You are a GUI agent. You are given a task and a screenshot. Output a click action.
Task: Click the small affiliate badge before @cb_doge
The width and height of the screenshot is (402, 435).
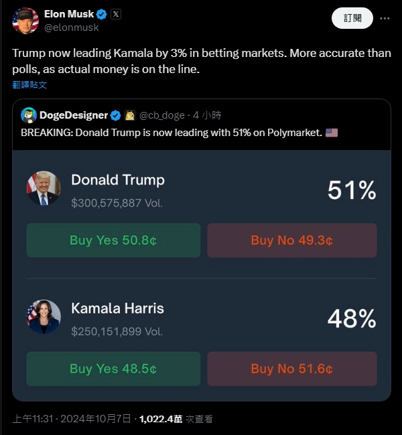[130, 115]
